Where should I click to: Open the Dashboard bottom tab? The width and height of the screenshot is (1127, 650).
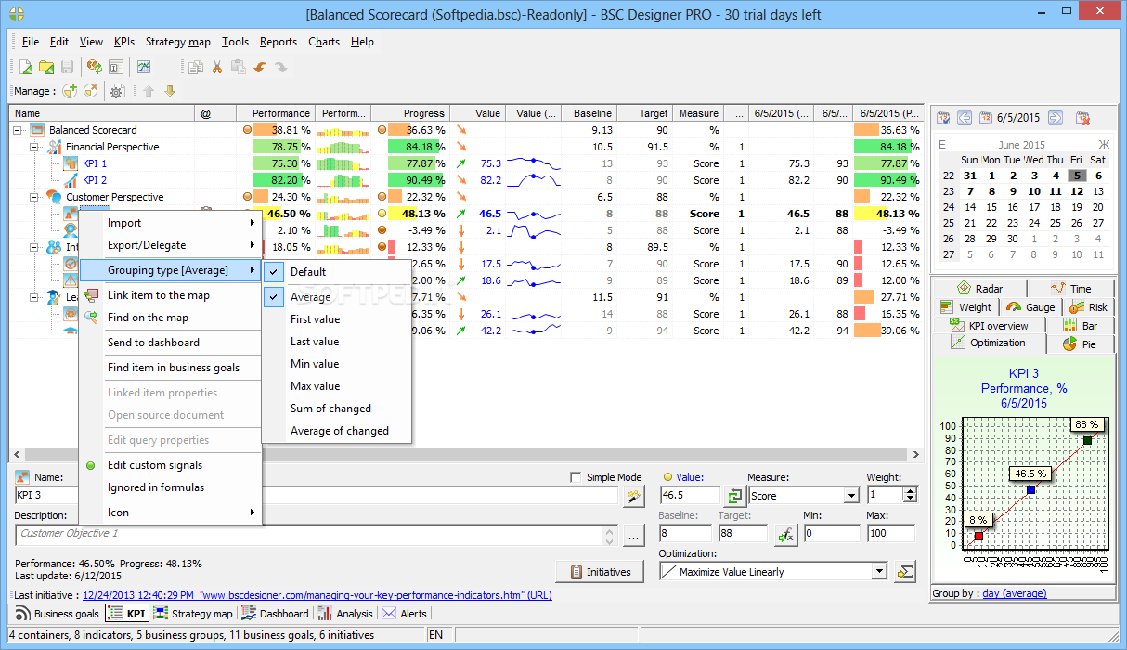tap(275, 614)
